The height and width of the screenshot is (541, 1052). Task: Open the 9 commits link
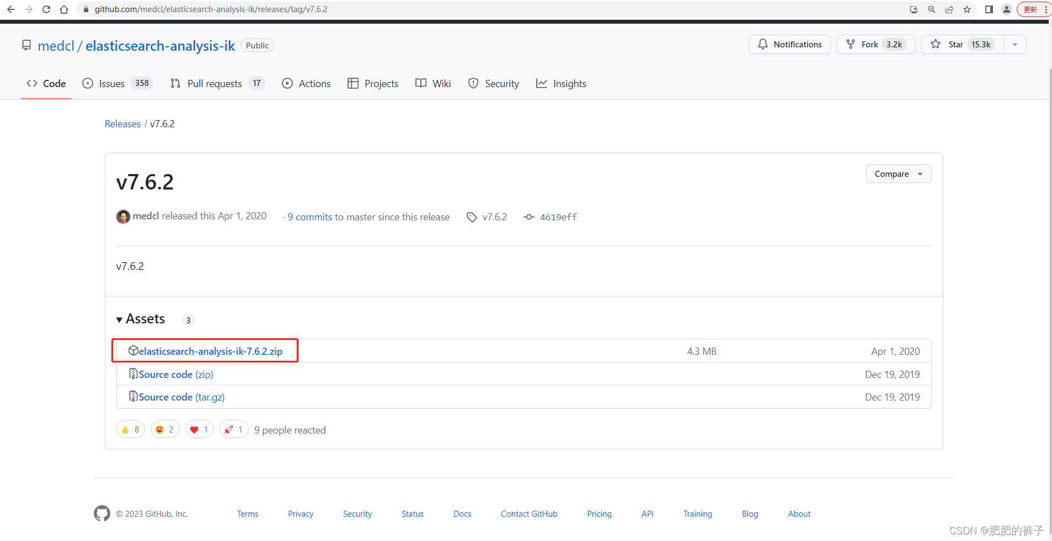click(310, 217)
